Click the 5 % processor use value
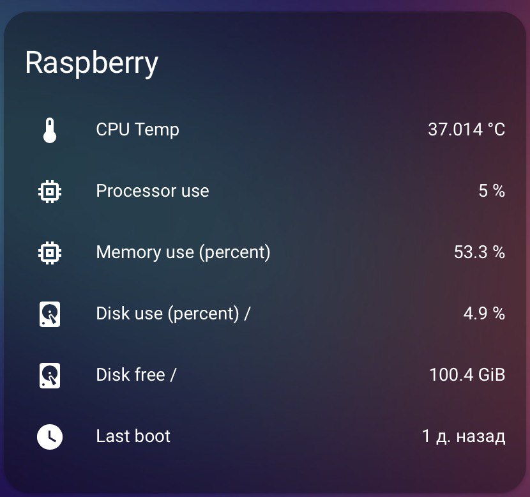This screenshot has height=497, width=530. (x=492, y=191)
